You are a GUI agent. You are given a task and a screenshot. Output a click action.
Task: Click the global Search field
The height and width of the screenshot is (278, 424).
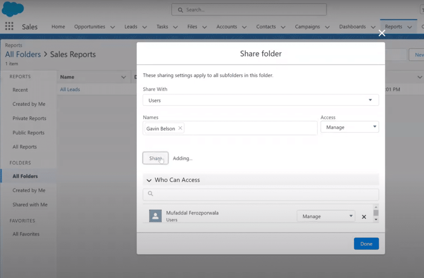249,10
